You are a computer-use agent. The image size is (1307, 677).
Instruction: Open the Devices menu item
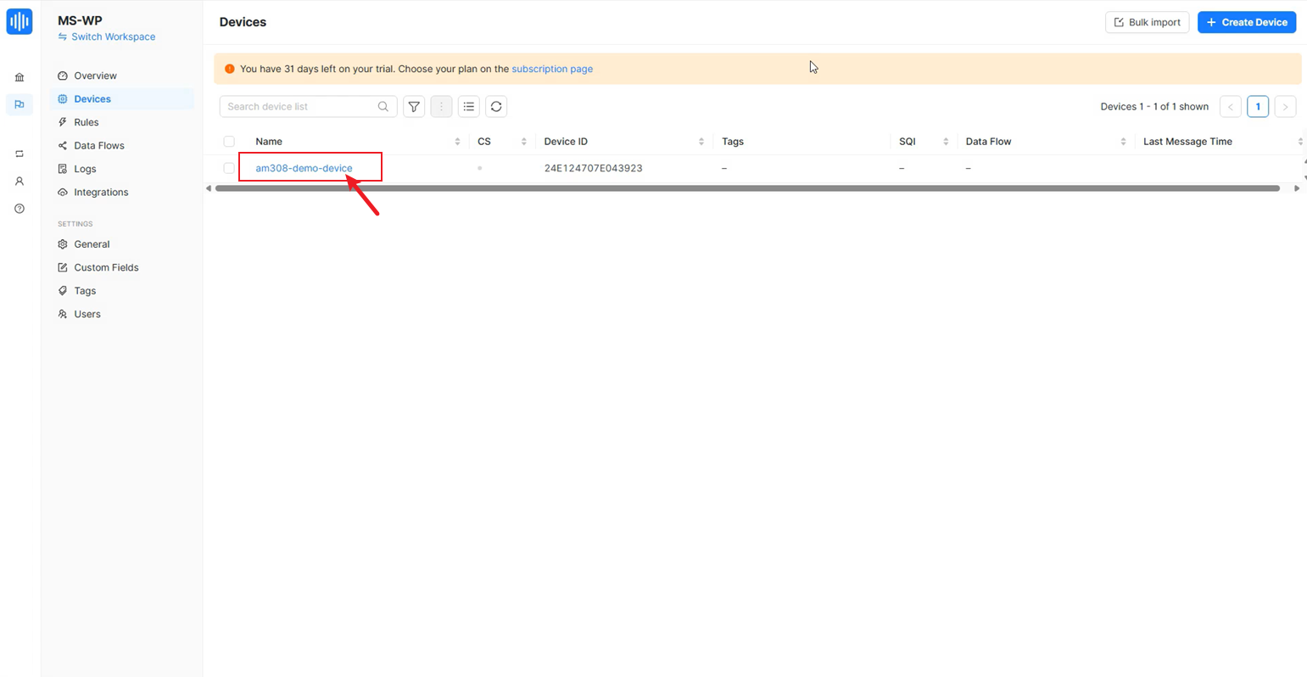(122, 98)
